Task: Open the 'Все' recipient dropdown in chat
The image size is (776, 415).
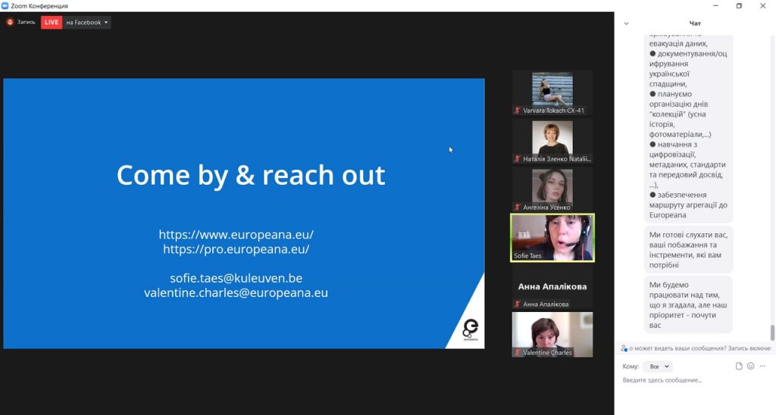Action: 659,367
